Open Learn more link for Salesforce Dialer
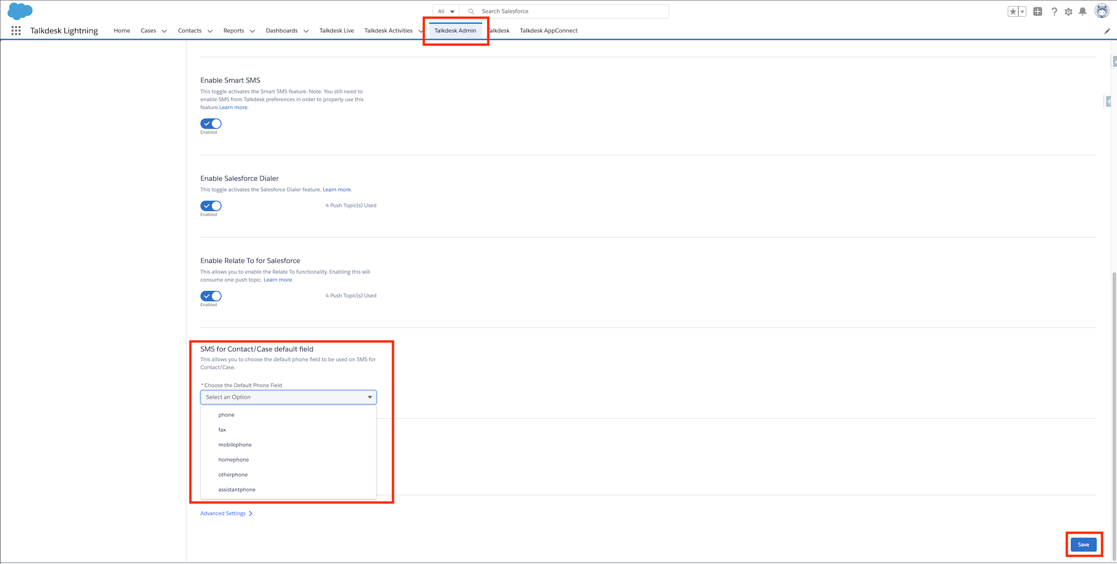Viewport: 1117px width, 564px height. click(337, 190)
